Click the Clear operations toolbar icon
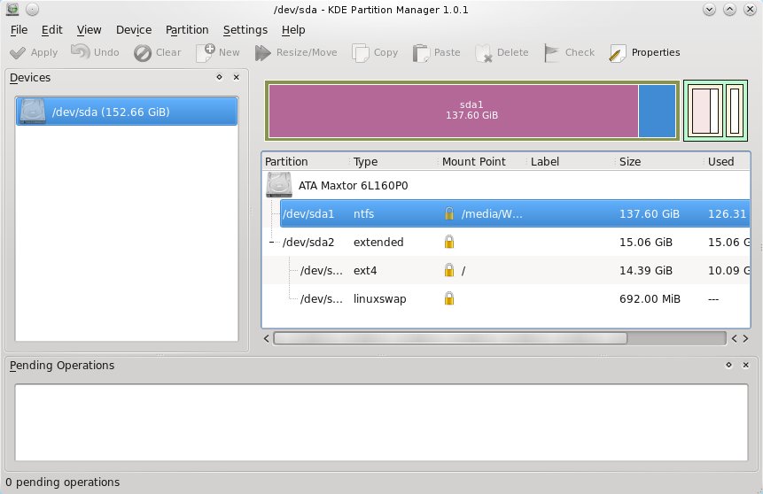 (143, 52)
